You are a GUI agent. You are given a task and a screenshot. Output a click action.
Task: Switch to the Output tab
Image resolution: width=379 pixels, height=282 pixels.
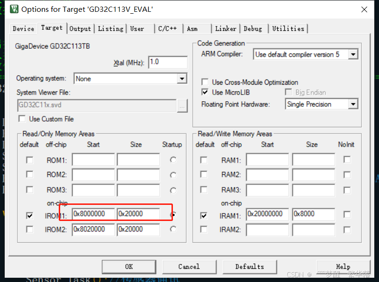point(80,29)
